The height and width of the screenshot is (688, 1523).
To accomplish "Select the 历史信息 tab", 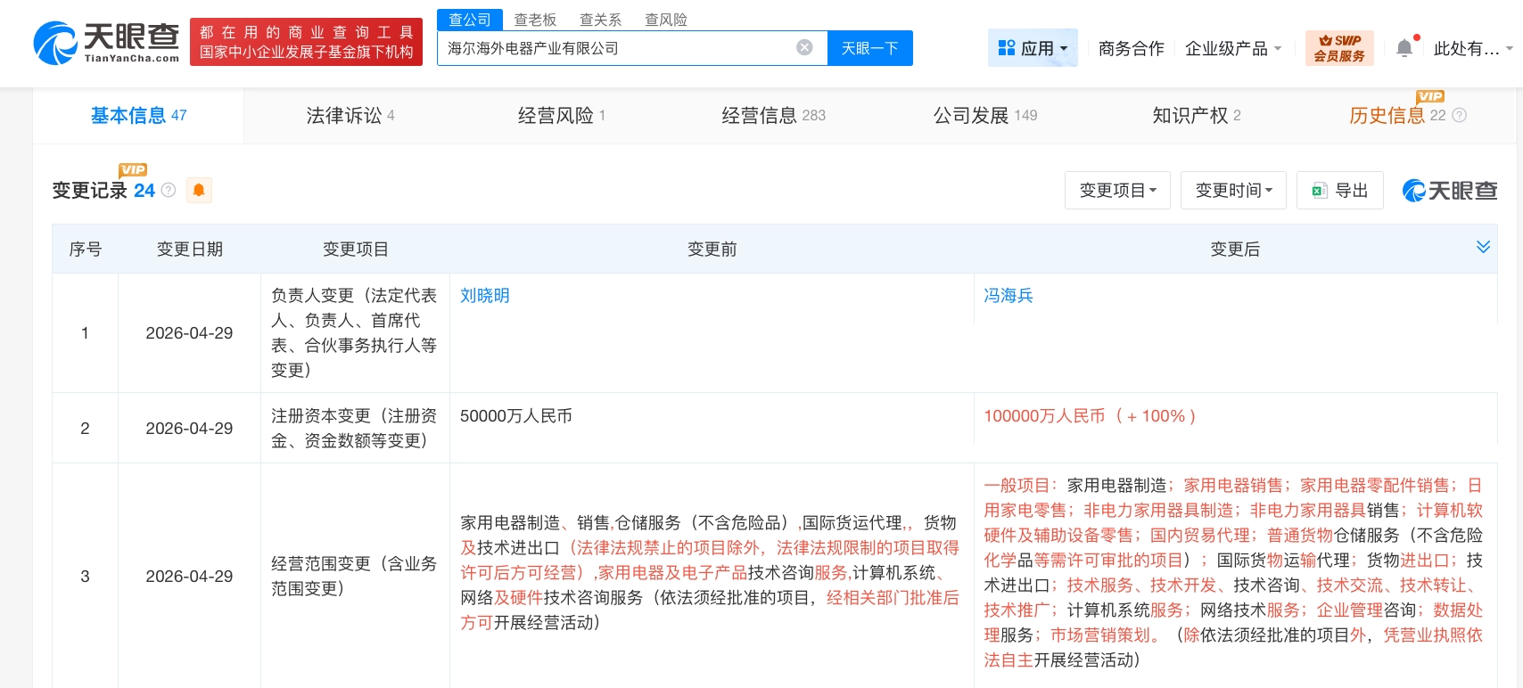I will pos(1397,116).
